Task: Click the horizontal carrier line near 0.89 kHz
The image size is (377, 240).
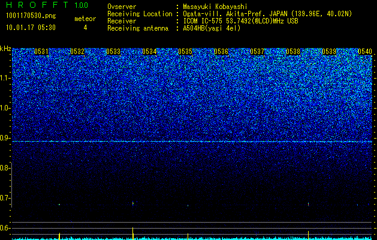Action: click(x=192, y=142)
